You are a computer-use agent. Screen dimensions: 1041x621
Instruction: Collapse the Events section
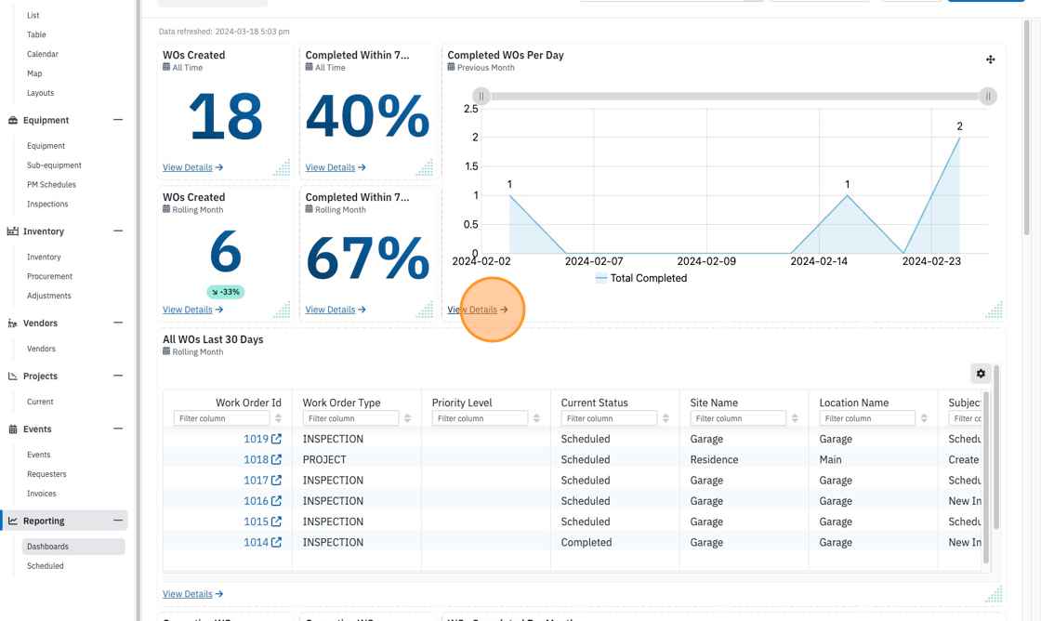118,429
